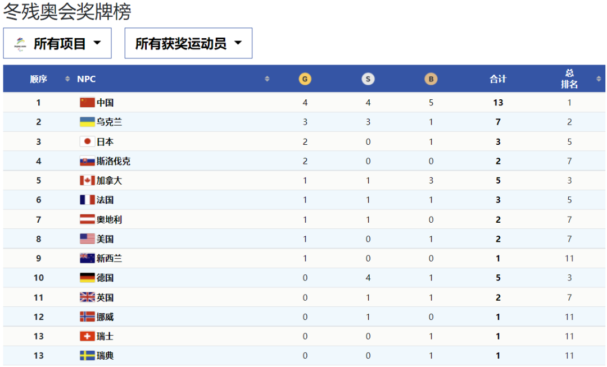
Task: Sort by NPC column arrows
Action: click(267, 79)
